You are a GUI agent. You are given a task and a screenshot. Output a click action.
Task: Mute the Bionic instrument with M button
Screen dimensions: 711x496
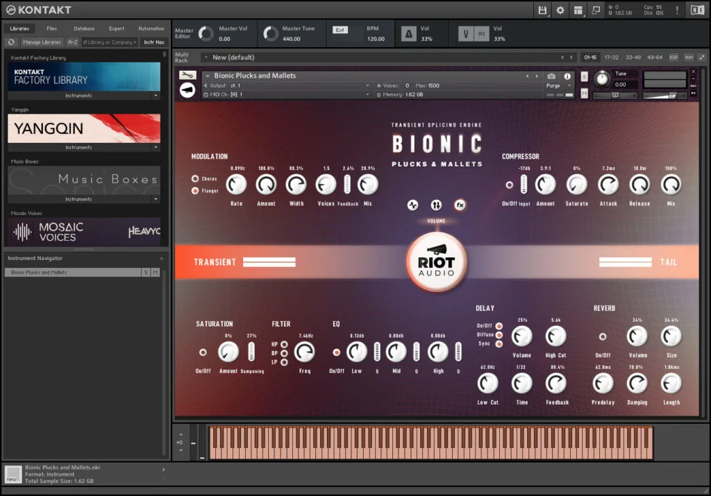(584, 94)
